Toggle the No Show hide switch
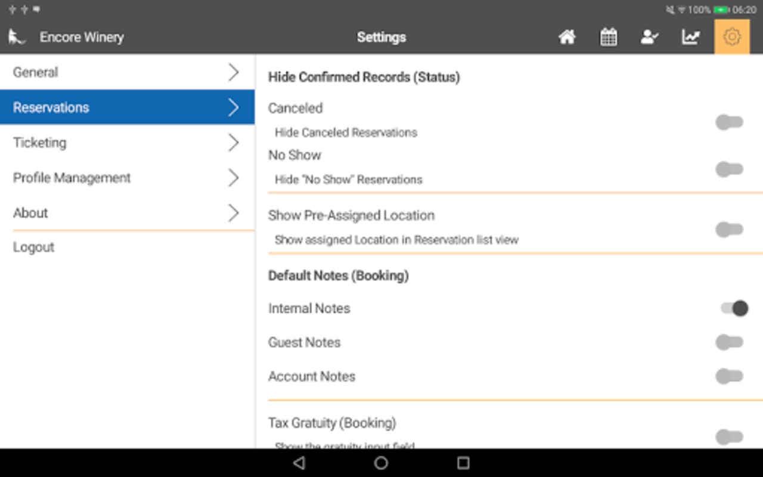Screen dimensions: 763x477 click(730, 169)
